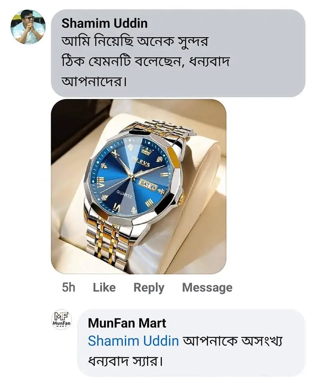Reply to Shamim Uddin's comment
This screenshot has width=316, height=381.
[x=149, y=287]
